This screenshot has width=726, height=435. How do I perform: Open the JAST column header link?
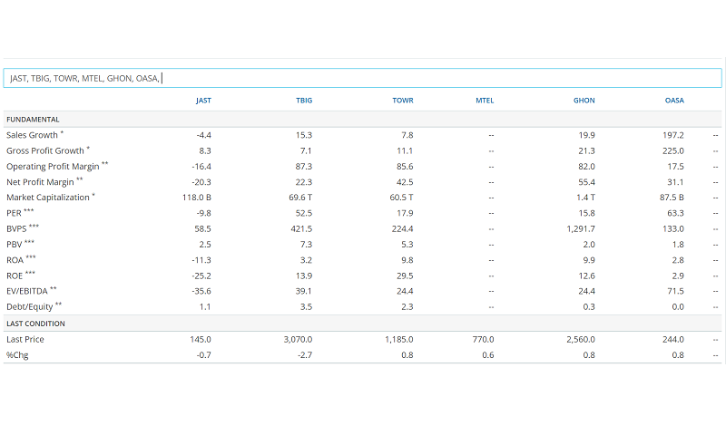pyautogui.click(x=203, y=101)
